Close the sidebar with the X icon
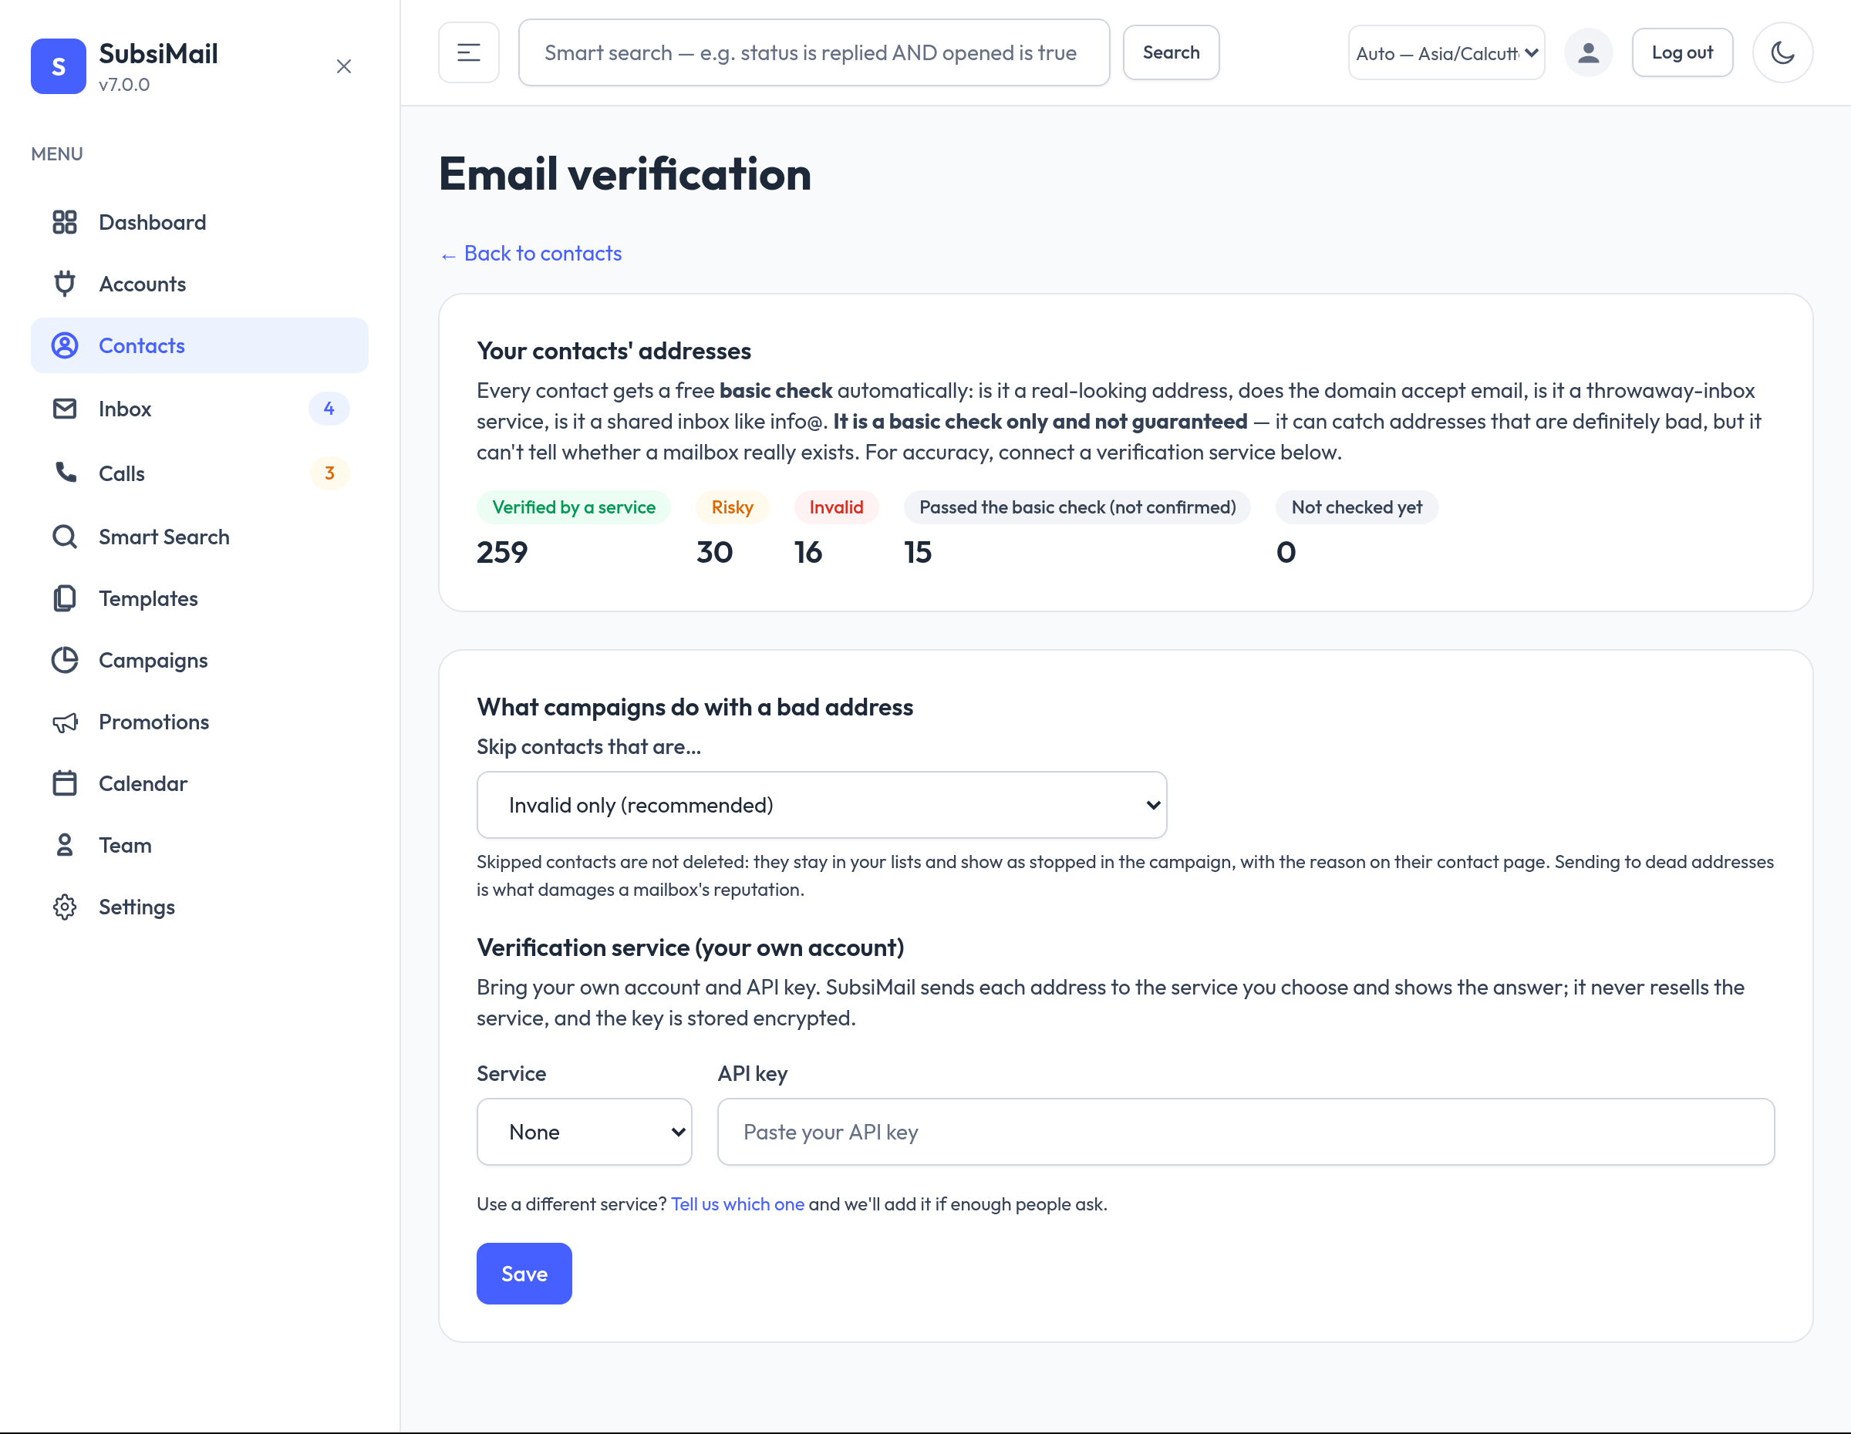1851x1434 pixels. coord(343,66)
